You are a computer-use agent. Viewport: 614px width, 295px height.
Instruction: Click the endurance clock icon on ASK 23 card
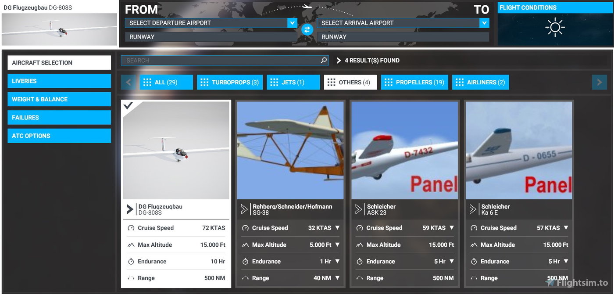tap(359, 261)
